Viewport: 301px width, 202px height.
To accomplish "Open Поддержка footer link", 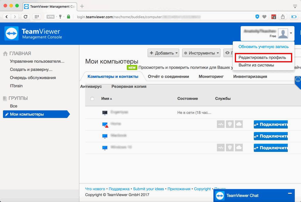I will [x=119, y=189].
